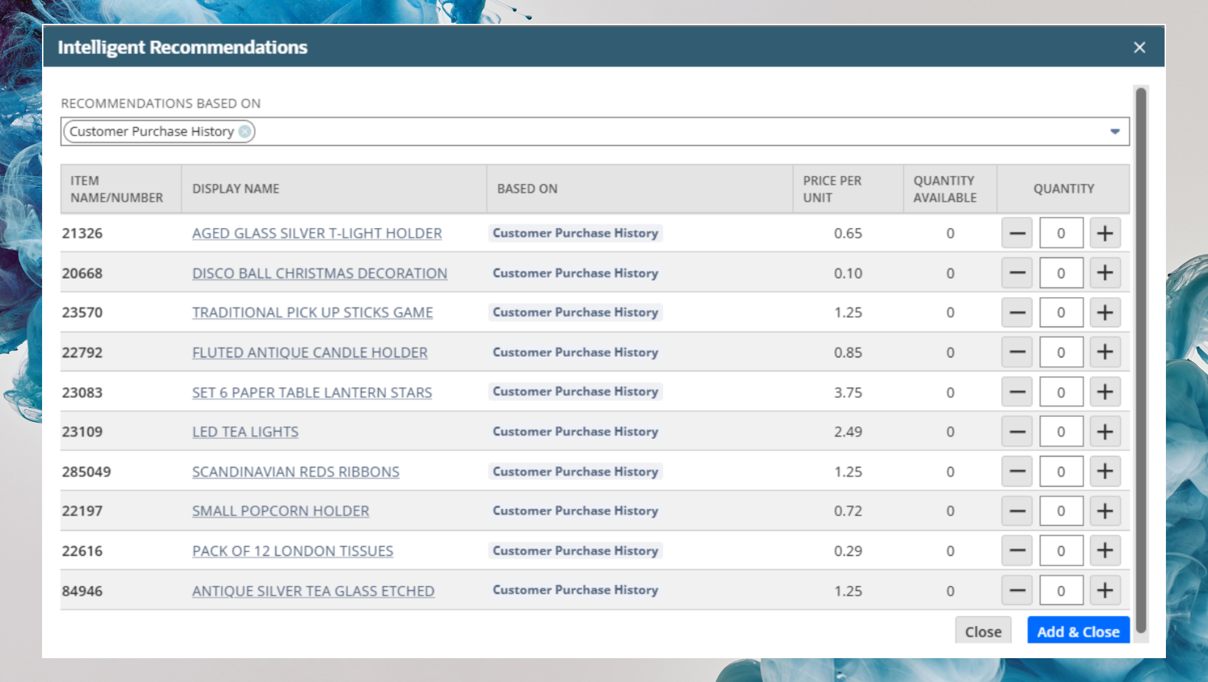
Task: Click quantity field for Small Popcorn Holder
Action: [x=1061, y=511]
